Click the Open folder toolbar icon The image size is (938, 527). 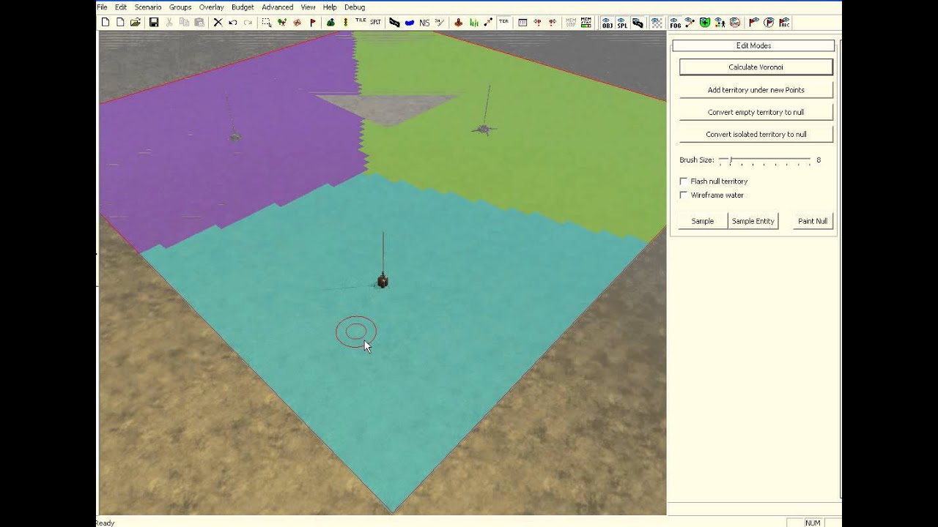pos(135,23)
